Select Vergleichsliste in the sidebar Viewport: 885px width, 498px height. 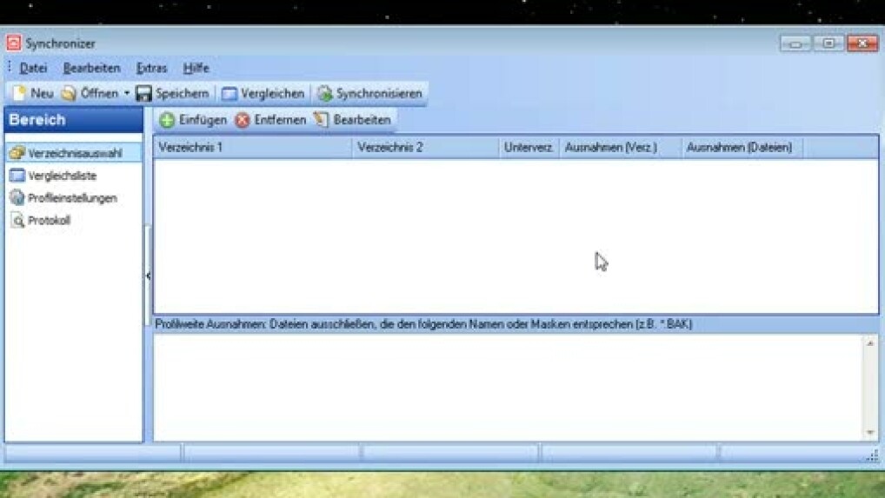[61, 176]
